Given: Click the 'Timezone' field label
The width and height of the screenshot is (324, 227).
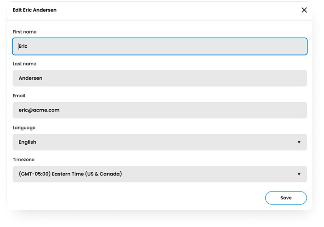Looking at the screenshot, I should pyautogui.click(x=23, y=160).
